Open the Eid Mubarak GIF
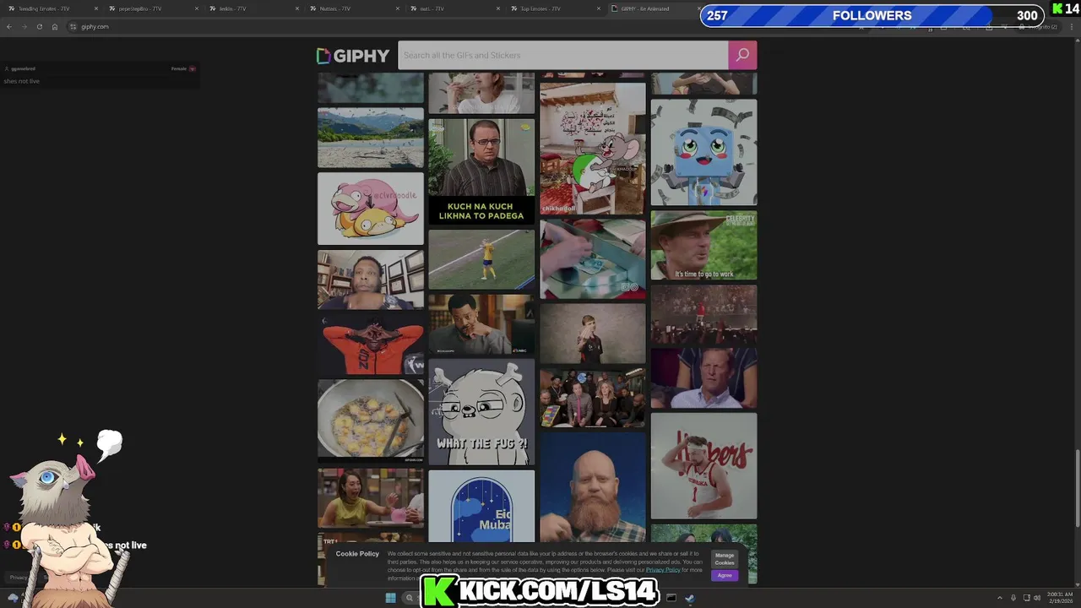This screenshot has width=1081, height=608. [x=481, y=506]
